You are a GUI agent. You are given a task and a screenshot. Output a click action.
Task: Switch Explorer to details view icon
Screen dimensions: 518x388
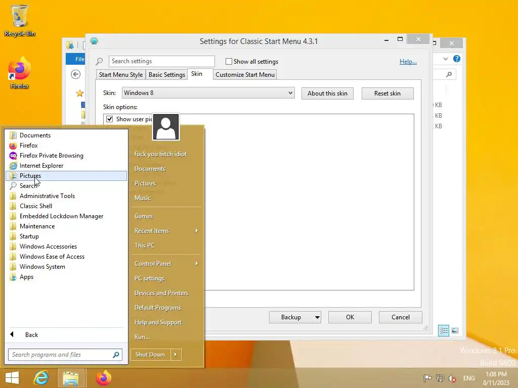443,330
